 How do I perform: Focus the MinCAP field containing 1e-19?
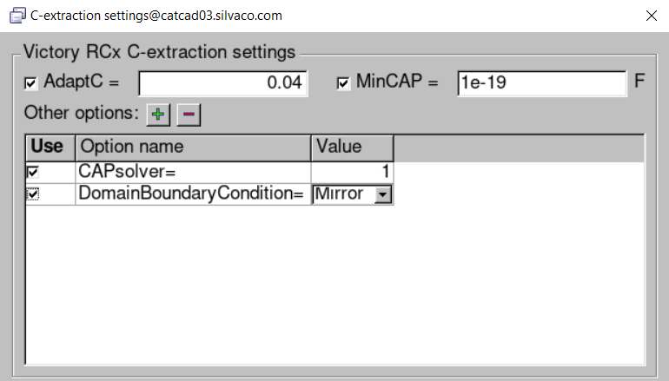coord(541,83)
